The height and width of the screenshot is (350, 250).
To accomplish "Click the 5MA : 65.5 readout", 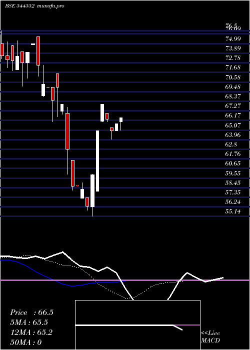I will coord(29,322).
